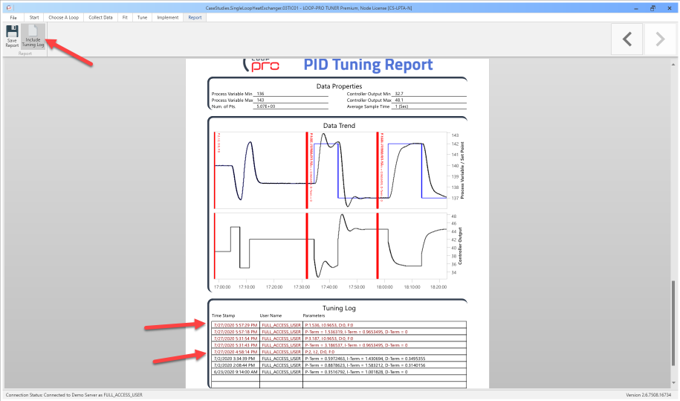
Task: Go back with the left chevron arrow
Action: pyautogui.click(x=626, y=39)
